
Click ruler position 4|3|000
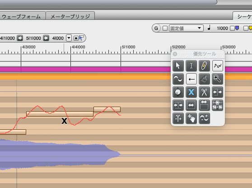pyautogui.click(x=28, y=47)
